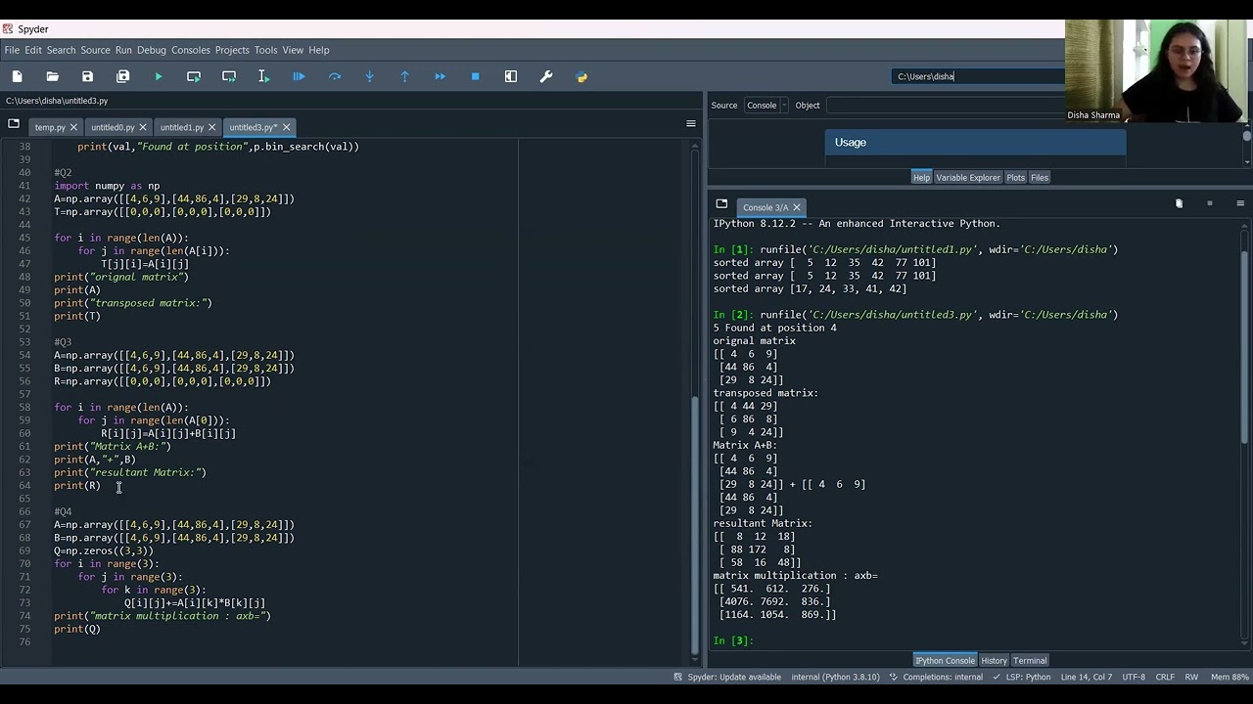Open editor pane options hamburger menu
Image resolution: width=1253 pixels, height=704 pixels.
click(x=691, y=123)
